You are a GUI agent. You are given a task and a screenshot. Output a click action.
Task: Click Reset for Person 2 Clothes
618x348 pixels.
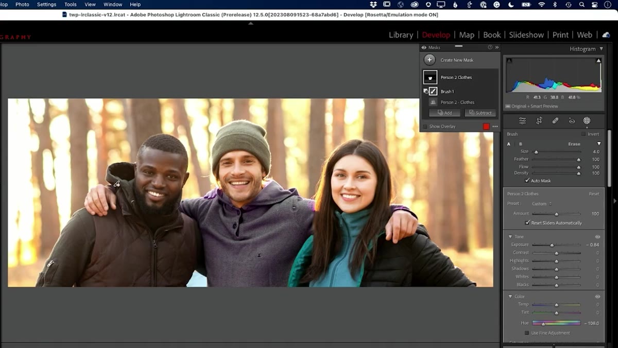594,194
